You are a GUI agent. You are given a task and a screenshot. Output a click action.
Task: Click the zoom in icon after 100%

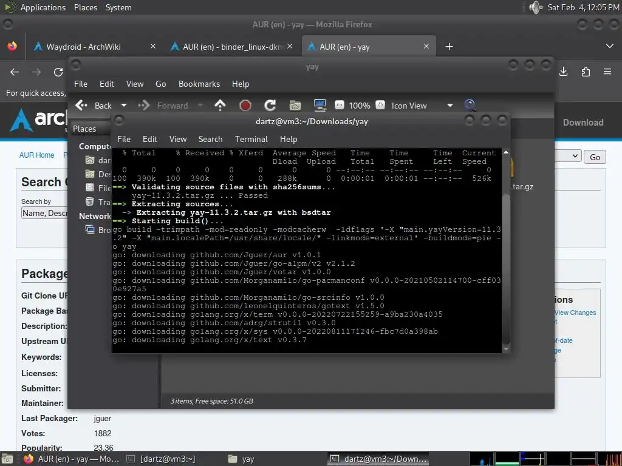point(380,106)
